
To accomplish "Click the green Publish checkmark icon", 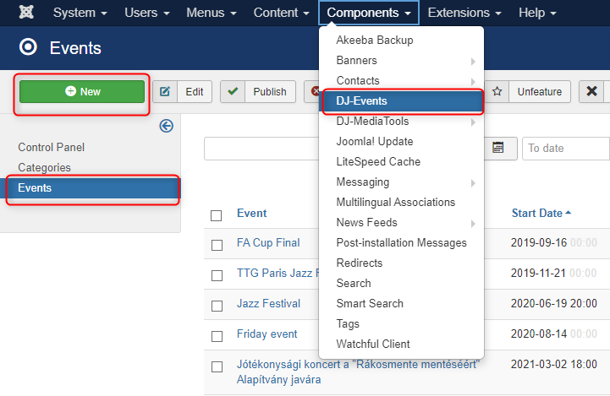I will pos(233,92).
